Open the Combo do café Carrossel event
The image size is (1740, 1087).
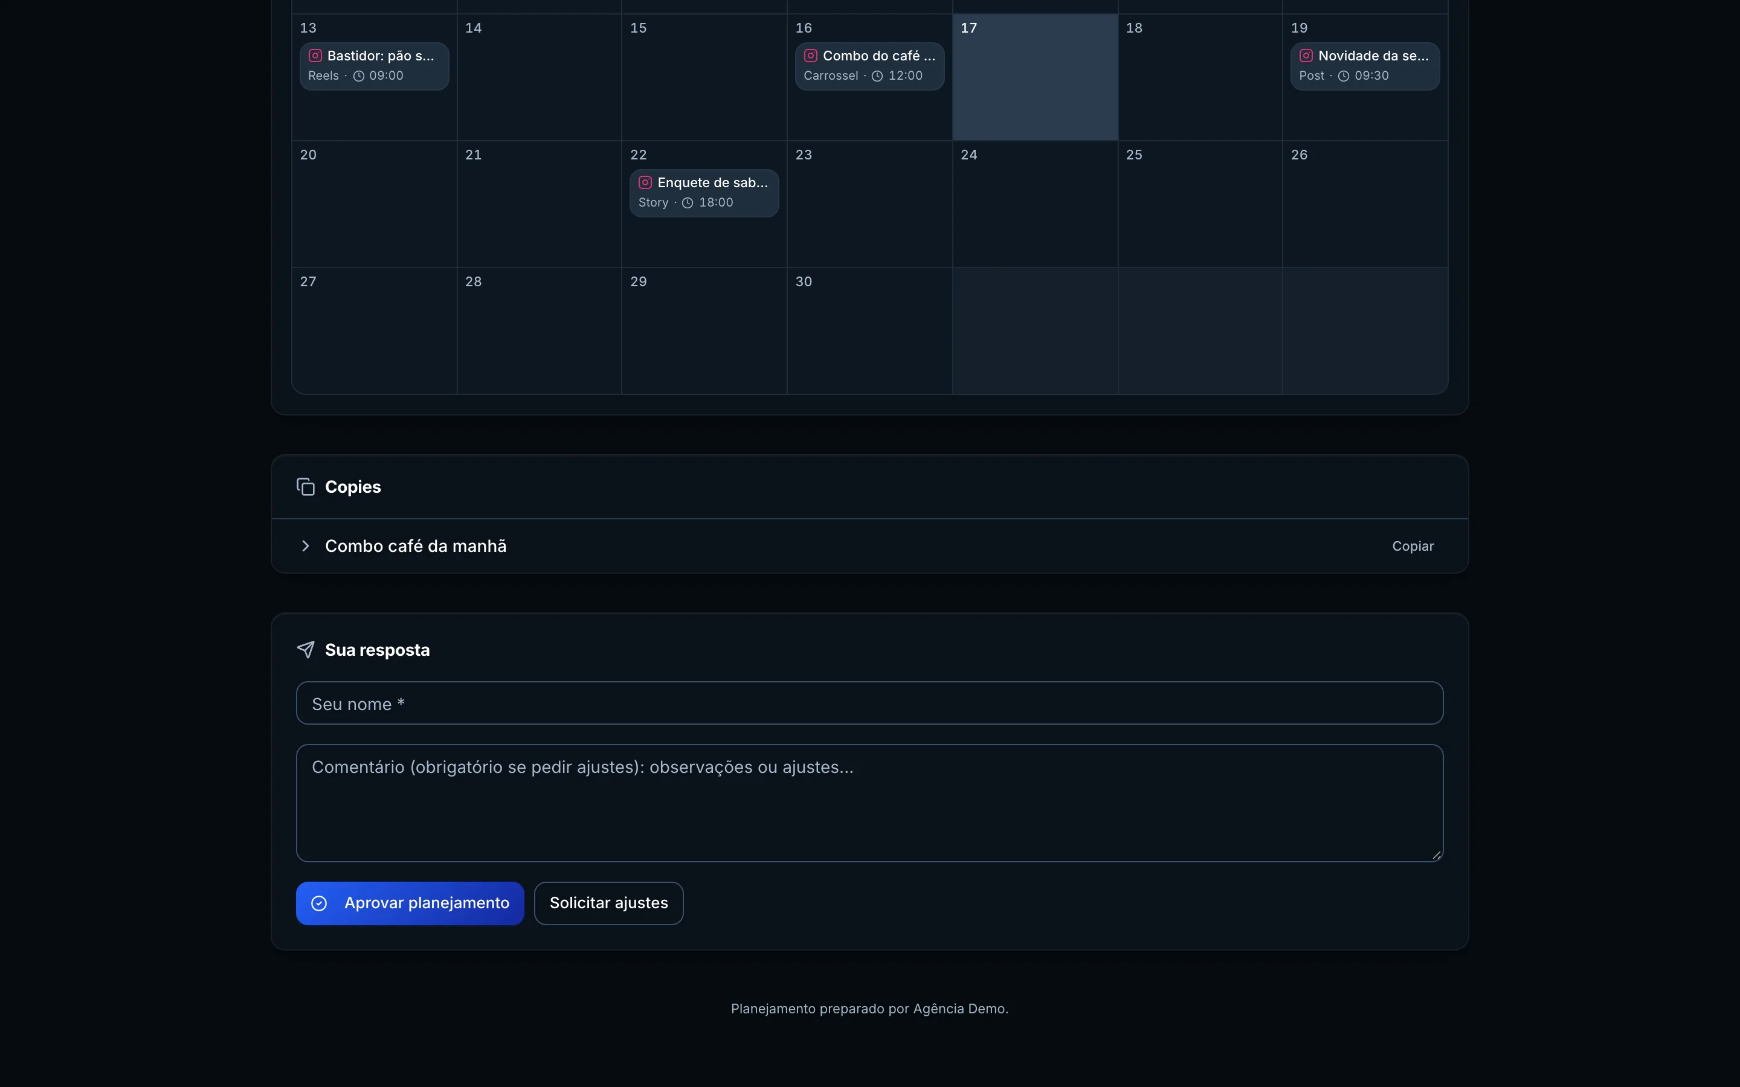click(x=869, y=66)
